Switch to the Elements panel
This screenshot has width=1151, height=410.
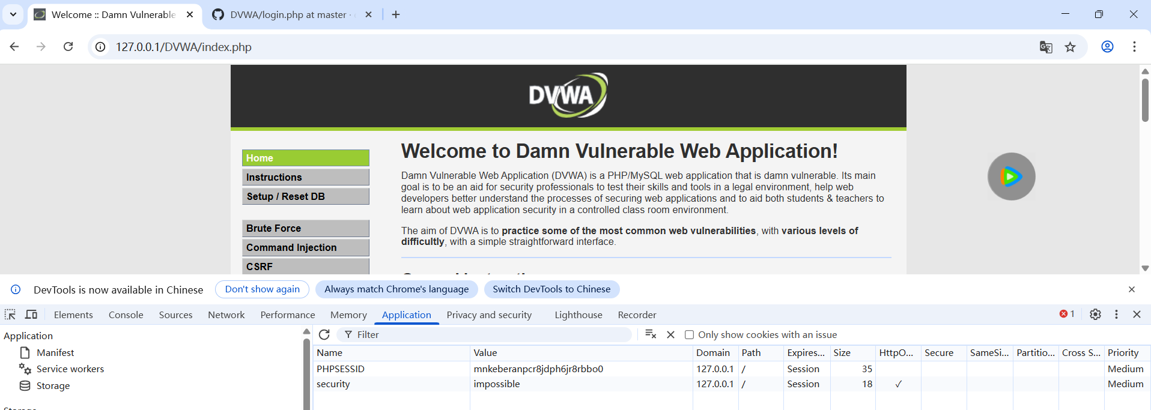(x=73, y=315)
